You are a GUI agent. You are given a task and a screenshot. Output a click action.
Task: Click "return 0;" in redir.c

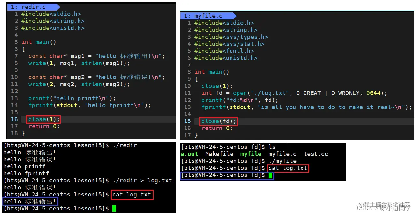pos(44,126)
